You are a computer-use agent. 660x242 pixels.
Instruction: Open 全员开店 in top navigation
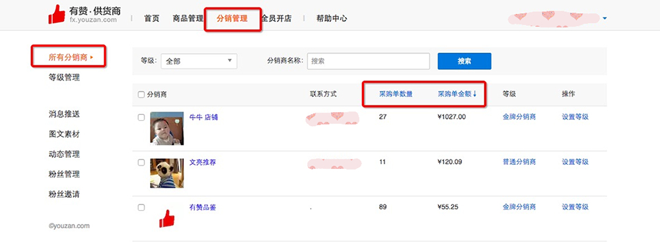tap(276, 18)
